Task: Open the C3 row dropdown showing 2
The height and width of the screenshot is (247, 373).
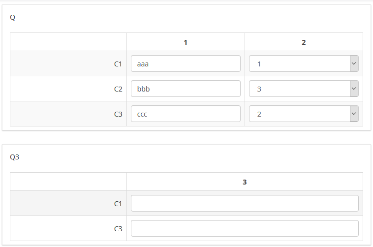Action: (299, 114)
